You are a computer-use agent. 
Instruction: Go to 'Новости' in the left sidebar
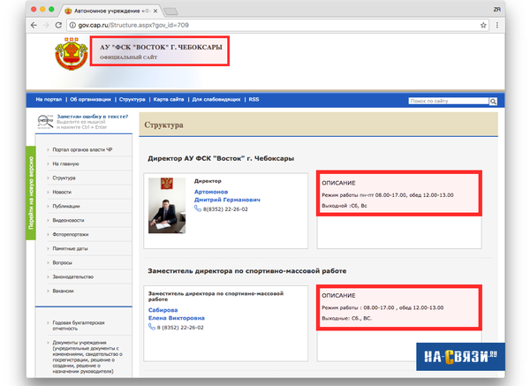click(x=62, y=192)
